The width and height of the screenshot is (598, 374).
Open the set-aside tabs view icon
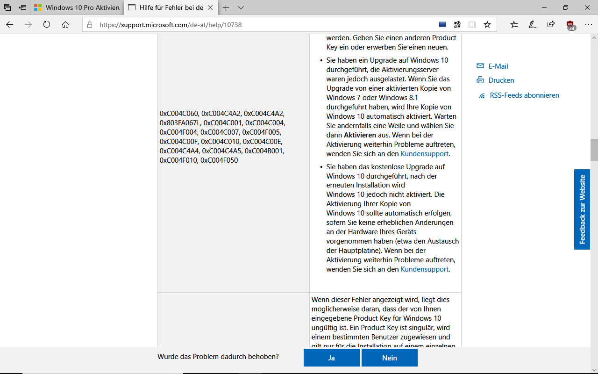point(7,7)
